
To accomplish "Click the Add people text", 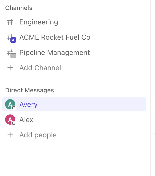I will 38,135.
